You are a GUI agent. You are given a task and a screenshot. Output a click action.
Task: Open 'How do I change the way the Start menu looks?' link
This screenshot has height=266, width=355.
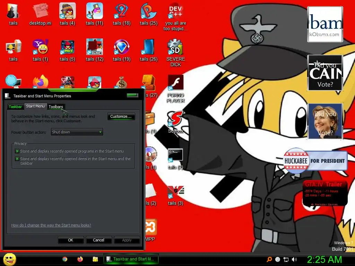[51, 225]
